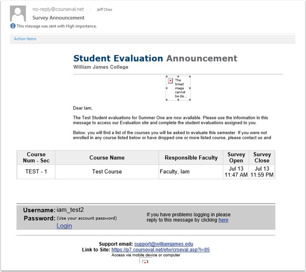This screenshot has width=306, height=272.
Task: Click the 'here' reply link
Action: tap(223, 220)
